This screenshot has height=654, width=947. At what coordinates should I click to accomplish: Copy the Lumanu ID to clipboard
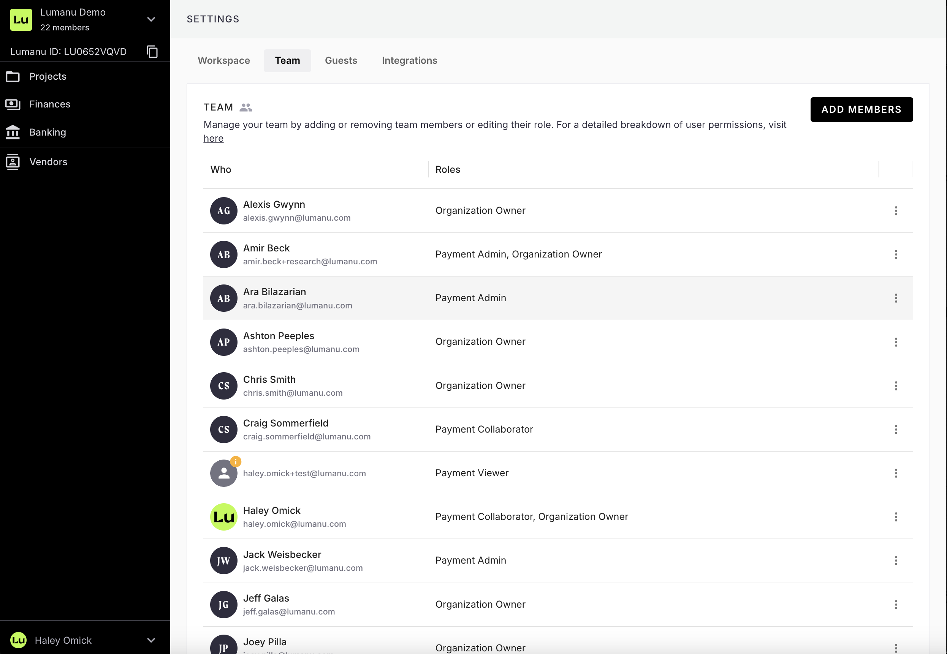(152, 52)
